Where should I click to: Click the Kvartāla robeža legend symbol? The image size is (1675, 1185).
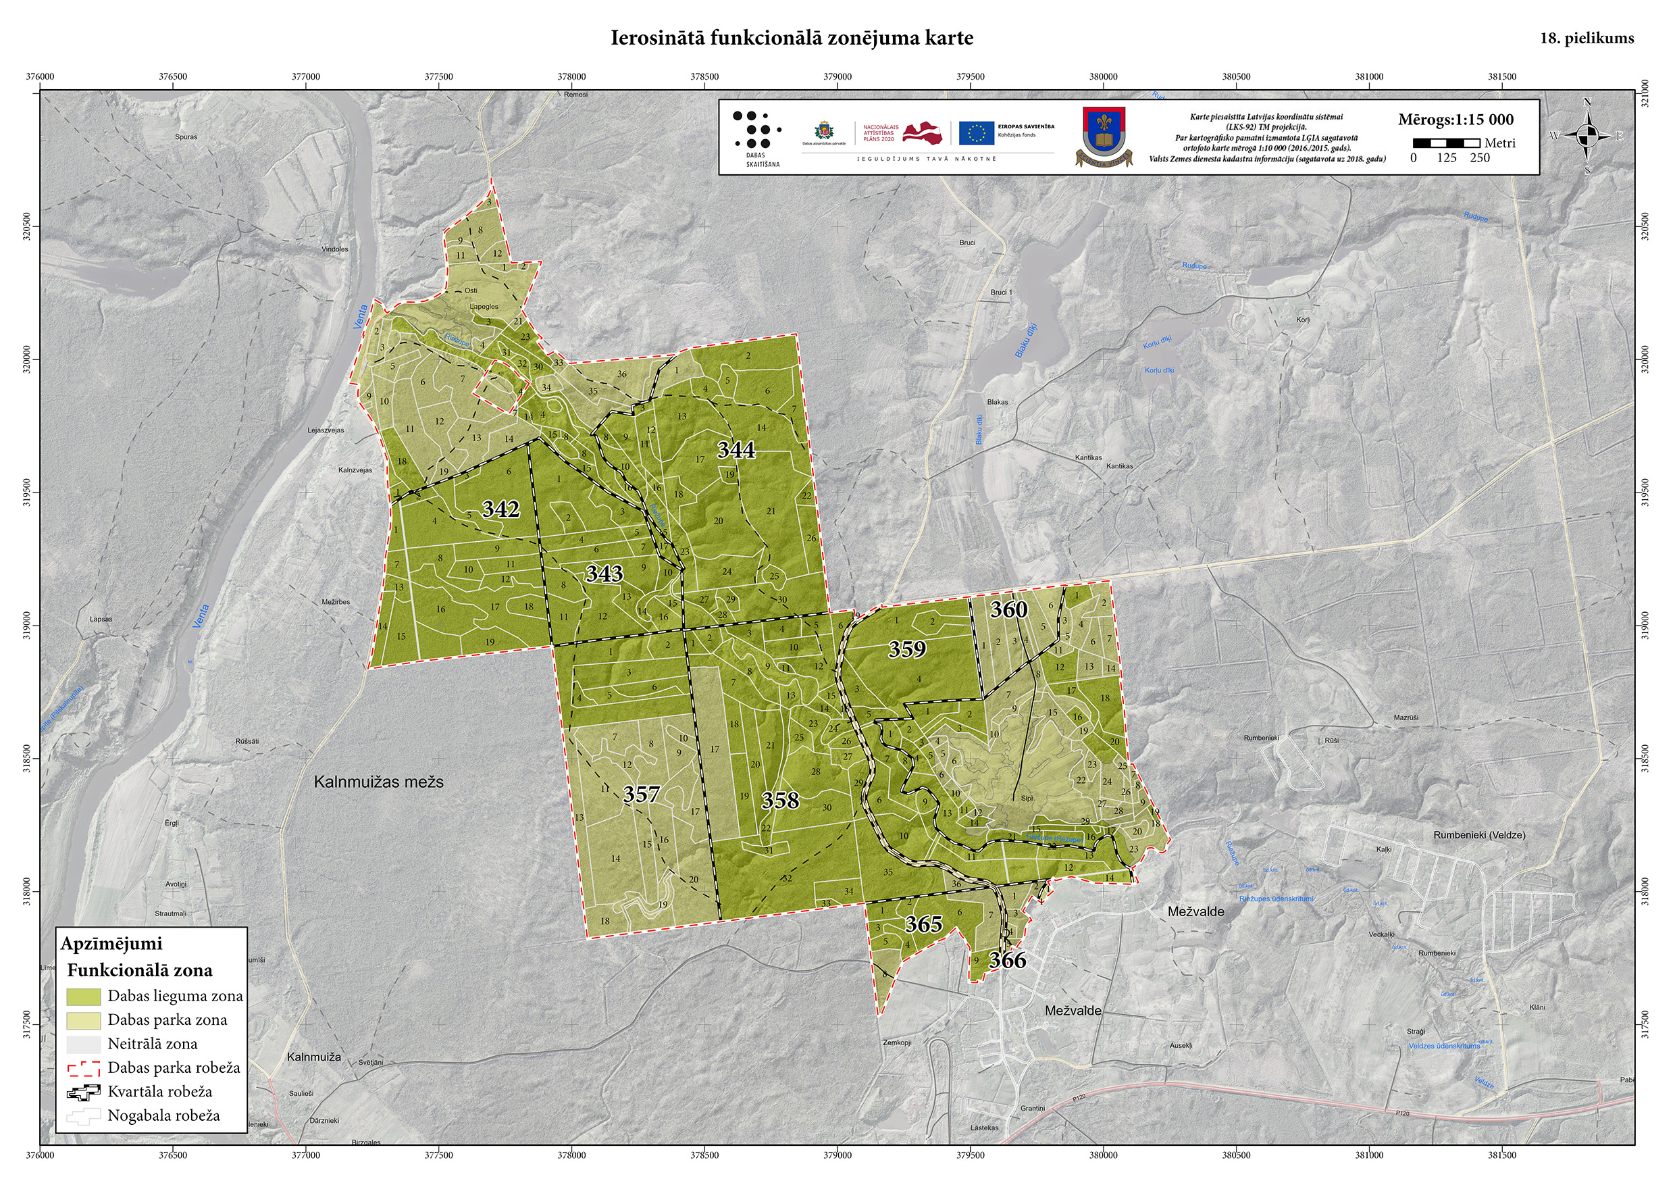[x=83, y=1093]
